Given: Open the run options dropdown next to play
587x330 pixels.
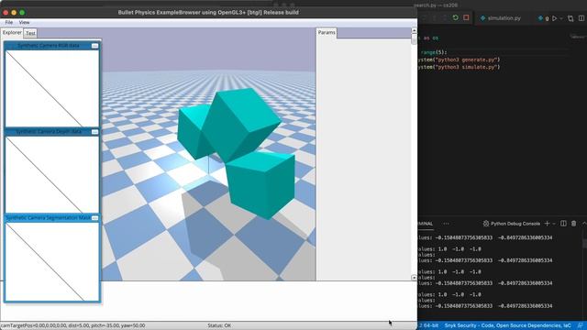Looking at the screenshot, I should [560, 18].
